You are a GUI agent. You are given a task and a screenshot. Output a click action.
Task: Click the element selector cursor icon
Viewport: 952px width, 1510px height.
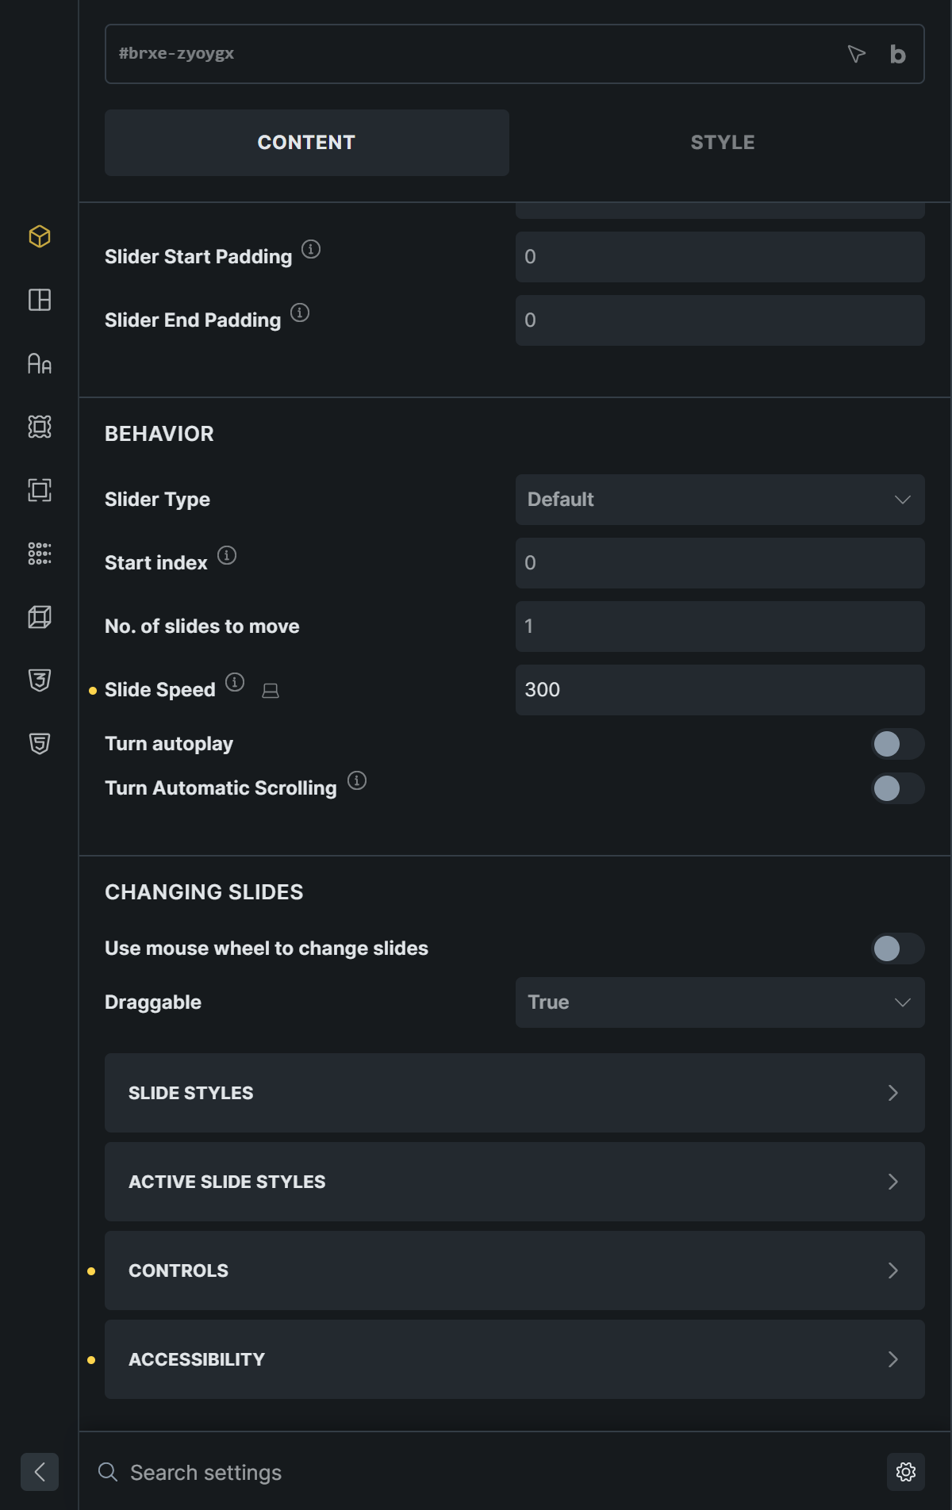[856, 54]
